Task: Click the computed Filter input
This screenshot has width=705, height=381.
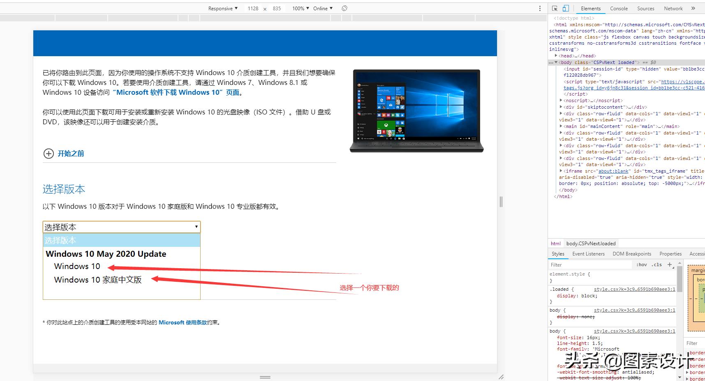Action: tap(695, 343)
